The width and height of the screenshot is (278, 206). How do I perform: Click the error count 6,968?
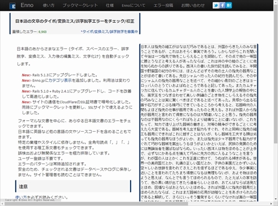point(42,32)
